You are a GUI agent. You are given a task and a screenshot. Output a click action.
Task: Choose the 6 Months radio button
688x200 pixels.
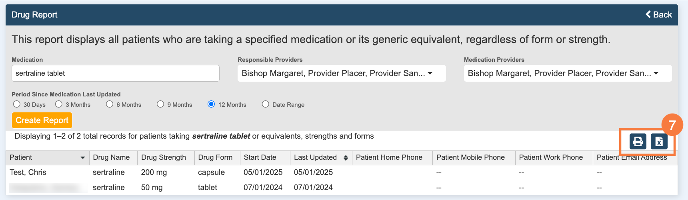coord(110,104)
